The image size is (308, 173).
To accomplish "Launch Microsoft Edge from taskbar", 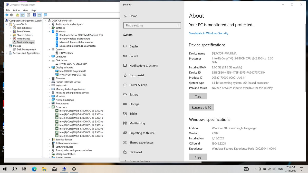I will coord(34,169).
